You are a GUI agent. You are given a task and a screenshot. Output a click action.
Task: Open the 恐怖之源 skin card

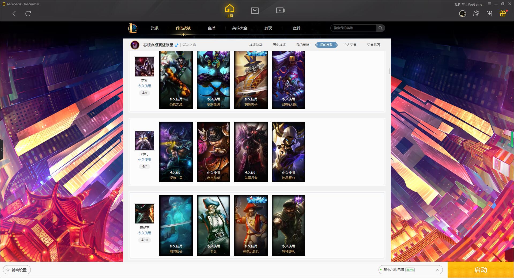click(176, 80)
